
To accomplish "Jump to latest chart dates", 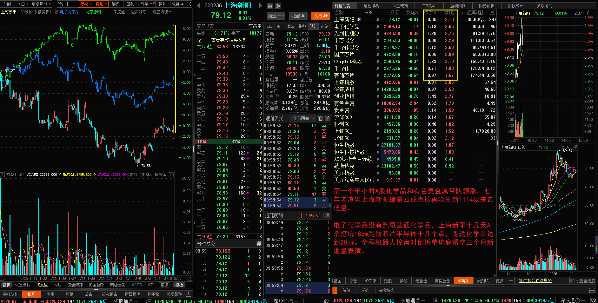I will [190, 278].
